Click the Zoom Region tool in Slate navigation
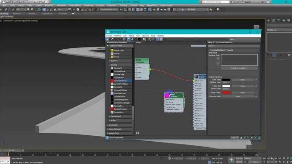292x164 pixels. 248,138
